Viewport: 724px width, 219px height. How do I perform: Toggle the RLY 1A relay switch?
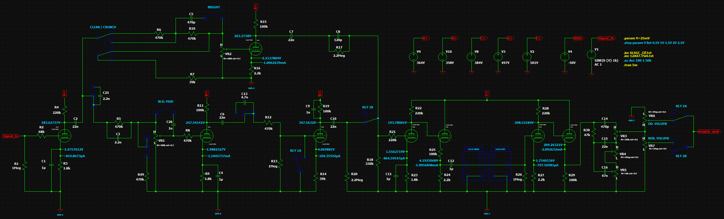[x=298, y=165]
